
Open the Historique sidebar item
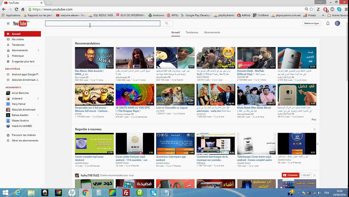click(18, 56)
